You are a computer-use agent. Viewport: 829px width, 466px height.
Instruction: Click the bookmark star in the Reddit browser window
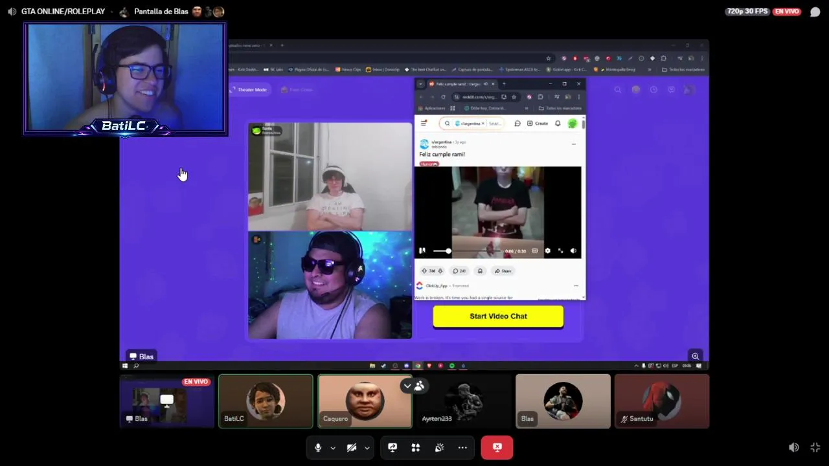tap(514, 97)
